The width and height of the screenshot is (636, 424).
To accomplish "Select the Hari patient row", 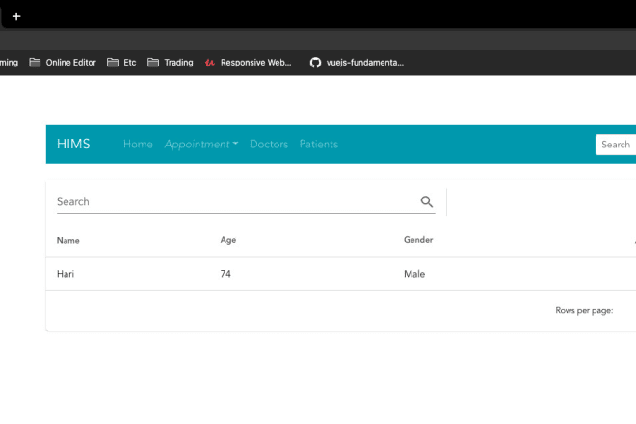I will pyautogui.click(x=66, y=274).
